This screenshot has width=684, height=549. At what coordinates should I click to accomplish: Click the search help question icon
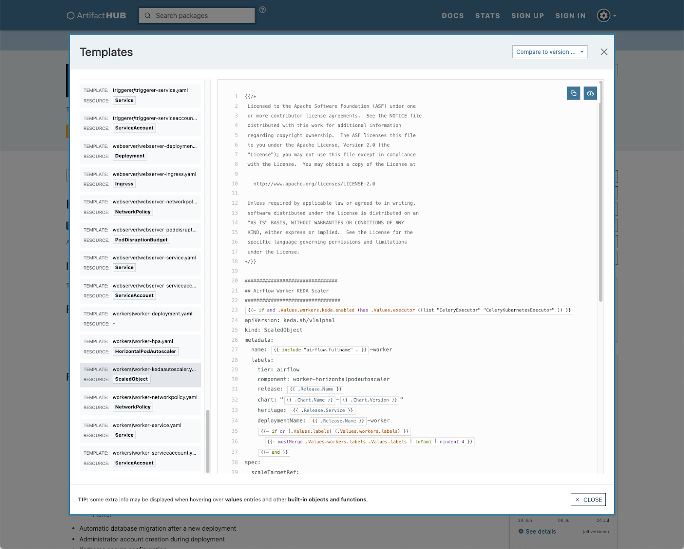pyautogui.click(x=262, y=10)
